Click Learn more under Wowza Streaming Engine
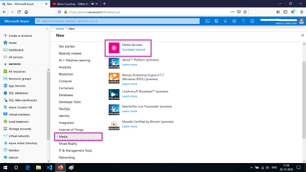The width and height of the screenshot is (306, 172). point(129,84)
